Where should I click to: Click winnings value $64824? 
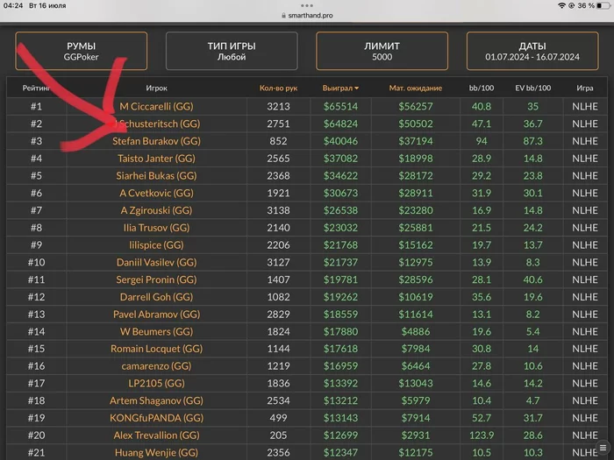(340, 124)
